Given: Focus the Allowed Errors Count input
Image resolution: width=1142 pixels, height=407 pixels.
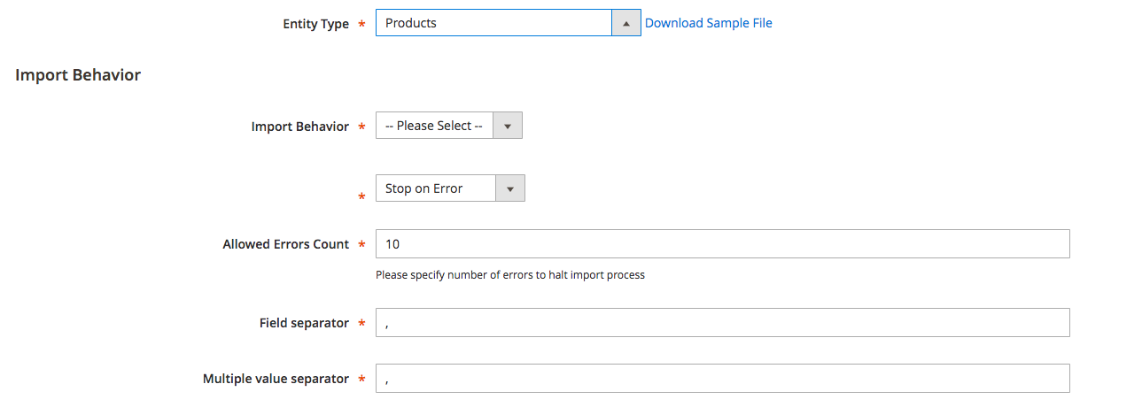Looking at the screenshot, I should pyautogui.click(x=722, y=244).
